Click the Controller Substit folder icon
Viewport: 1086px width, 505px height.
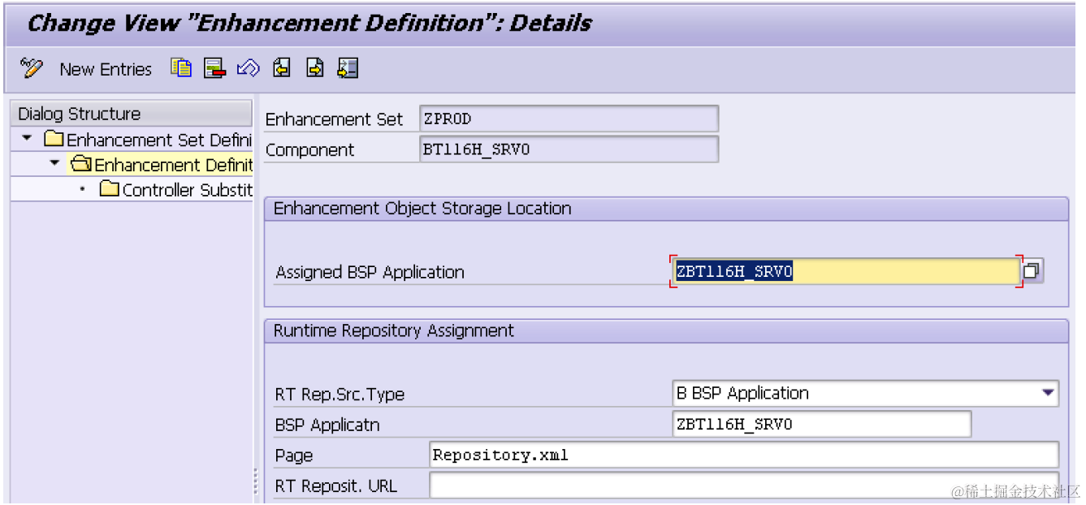point(110,189)
